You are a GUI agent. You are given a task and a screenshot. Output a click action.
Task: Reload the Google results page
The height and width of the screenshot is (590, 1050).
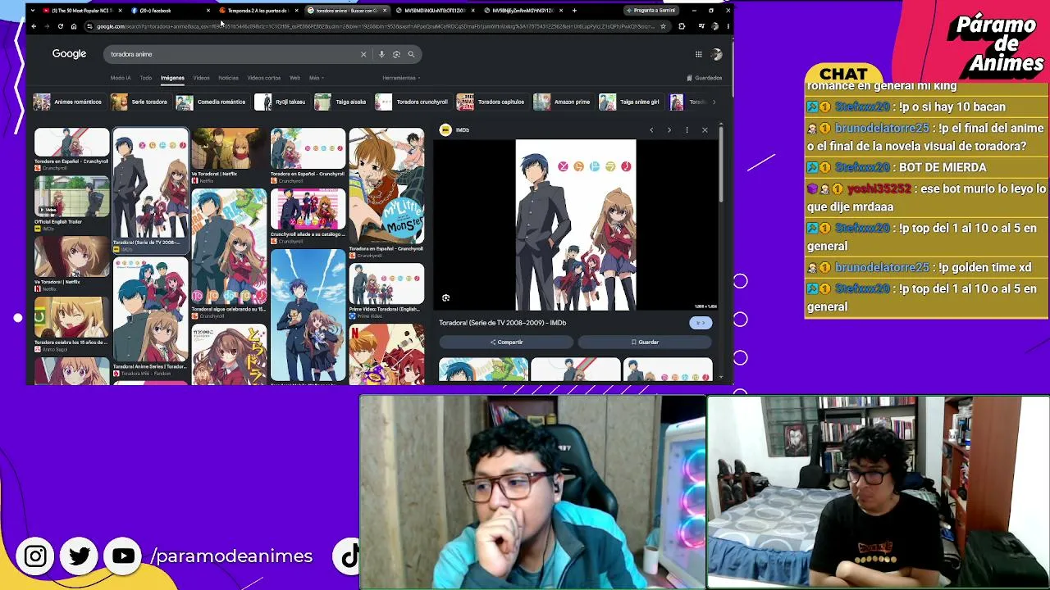(x=60, y=26)
